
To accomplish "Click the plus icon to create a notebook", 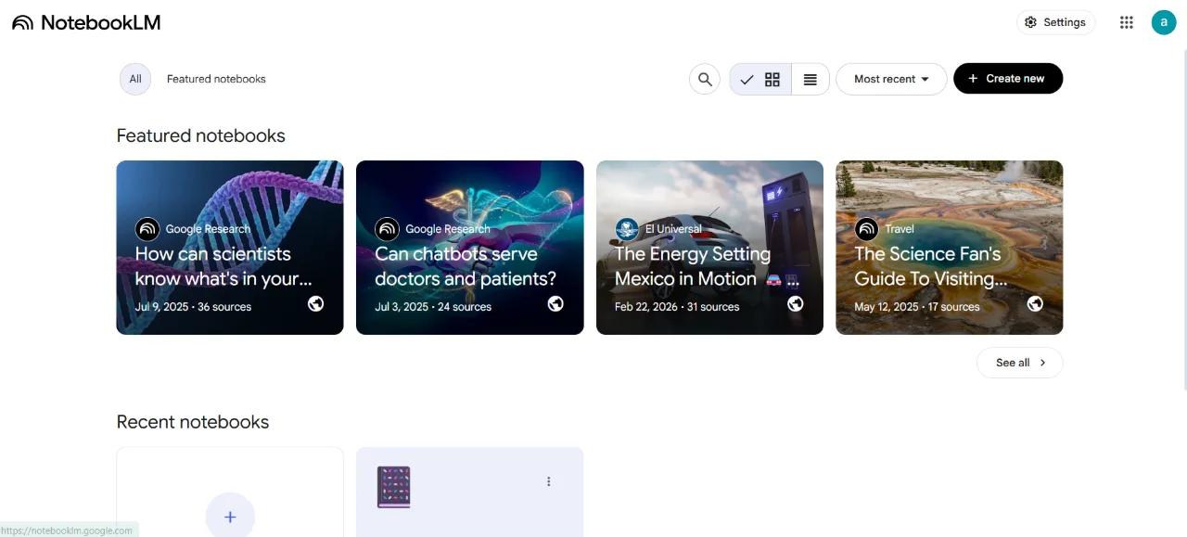I will point(230,517).
